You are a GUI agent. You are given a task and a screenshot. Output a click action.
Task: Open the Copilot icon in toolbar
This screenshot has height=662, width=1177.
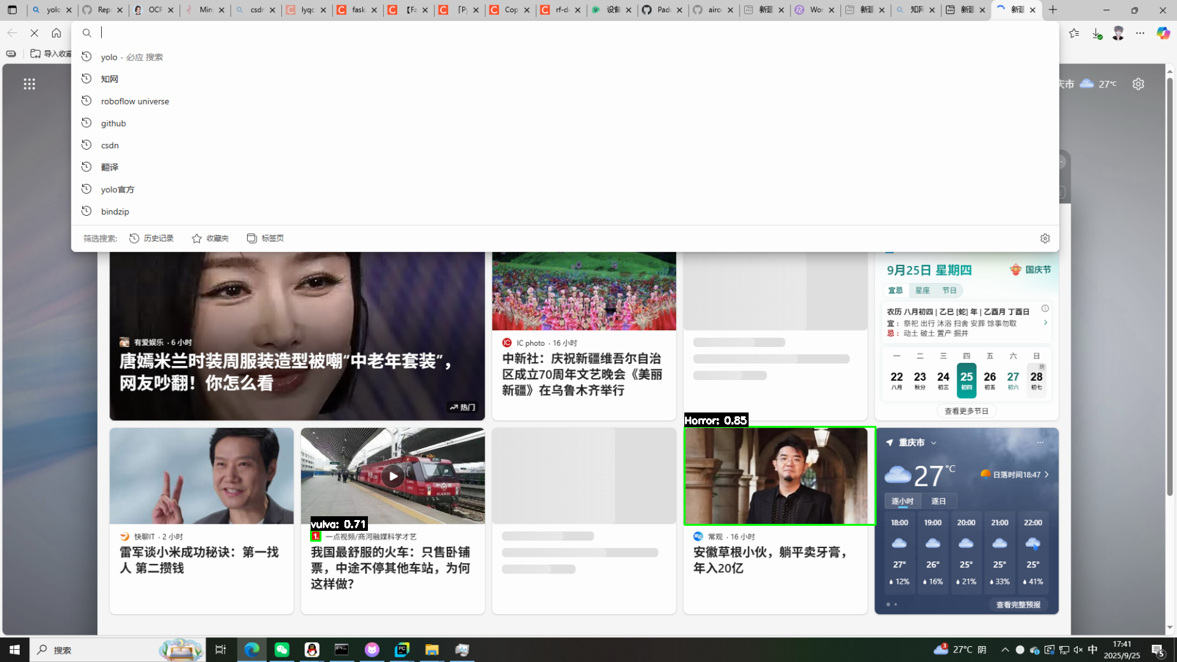(1163, 33)
